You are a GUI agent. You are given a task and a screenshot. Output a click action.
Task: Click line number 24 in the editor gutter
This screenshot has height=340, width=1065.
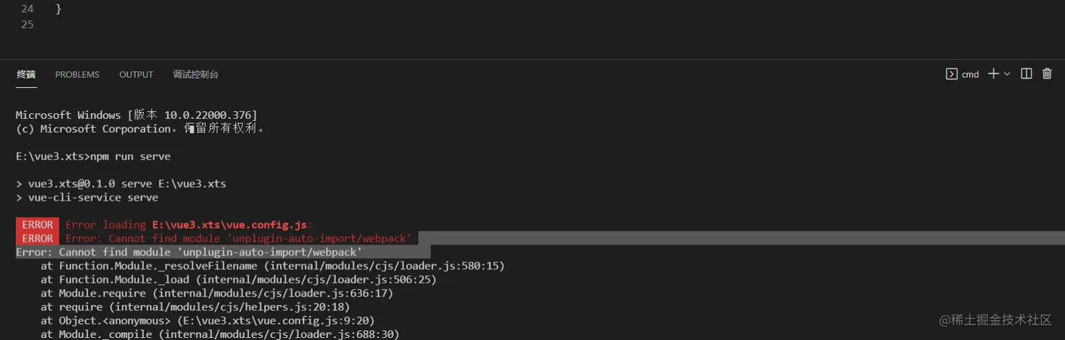tap(27, 9)
